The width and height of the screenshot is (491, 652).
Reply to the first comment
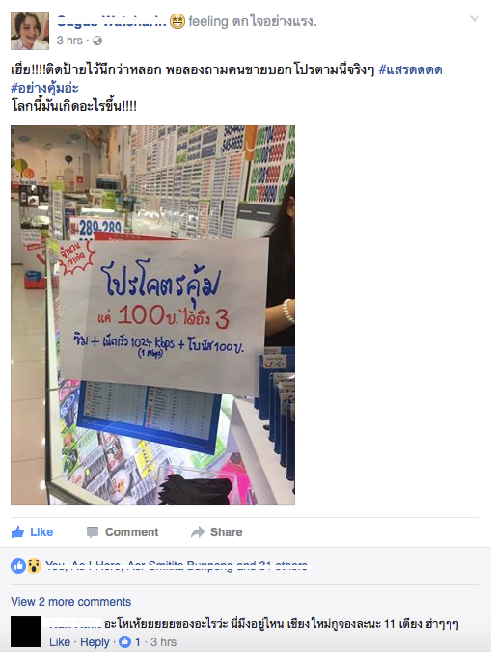(95, 642)
